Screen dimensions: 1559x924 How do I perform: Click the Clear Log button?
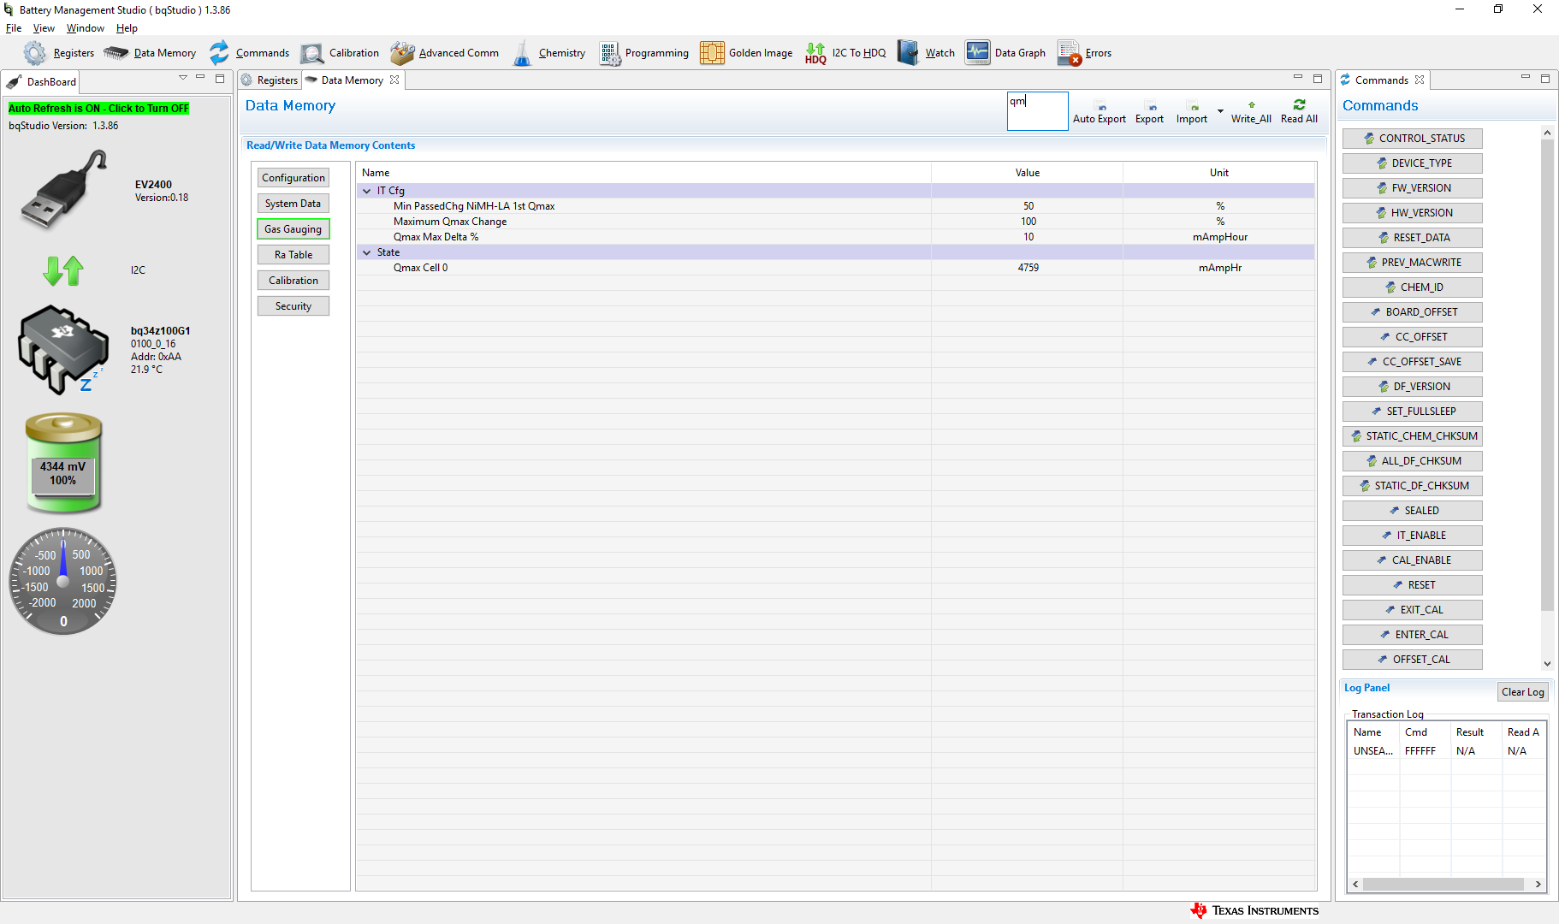(1523, 692)
